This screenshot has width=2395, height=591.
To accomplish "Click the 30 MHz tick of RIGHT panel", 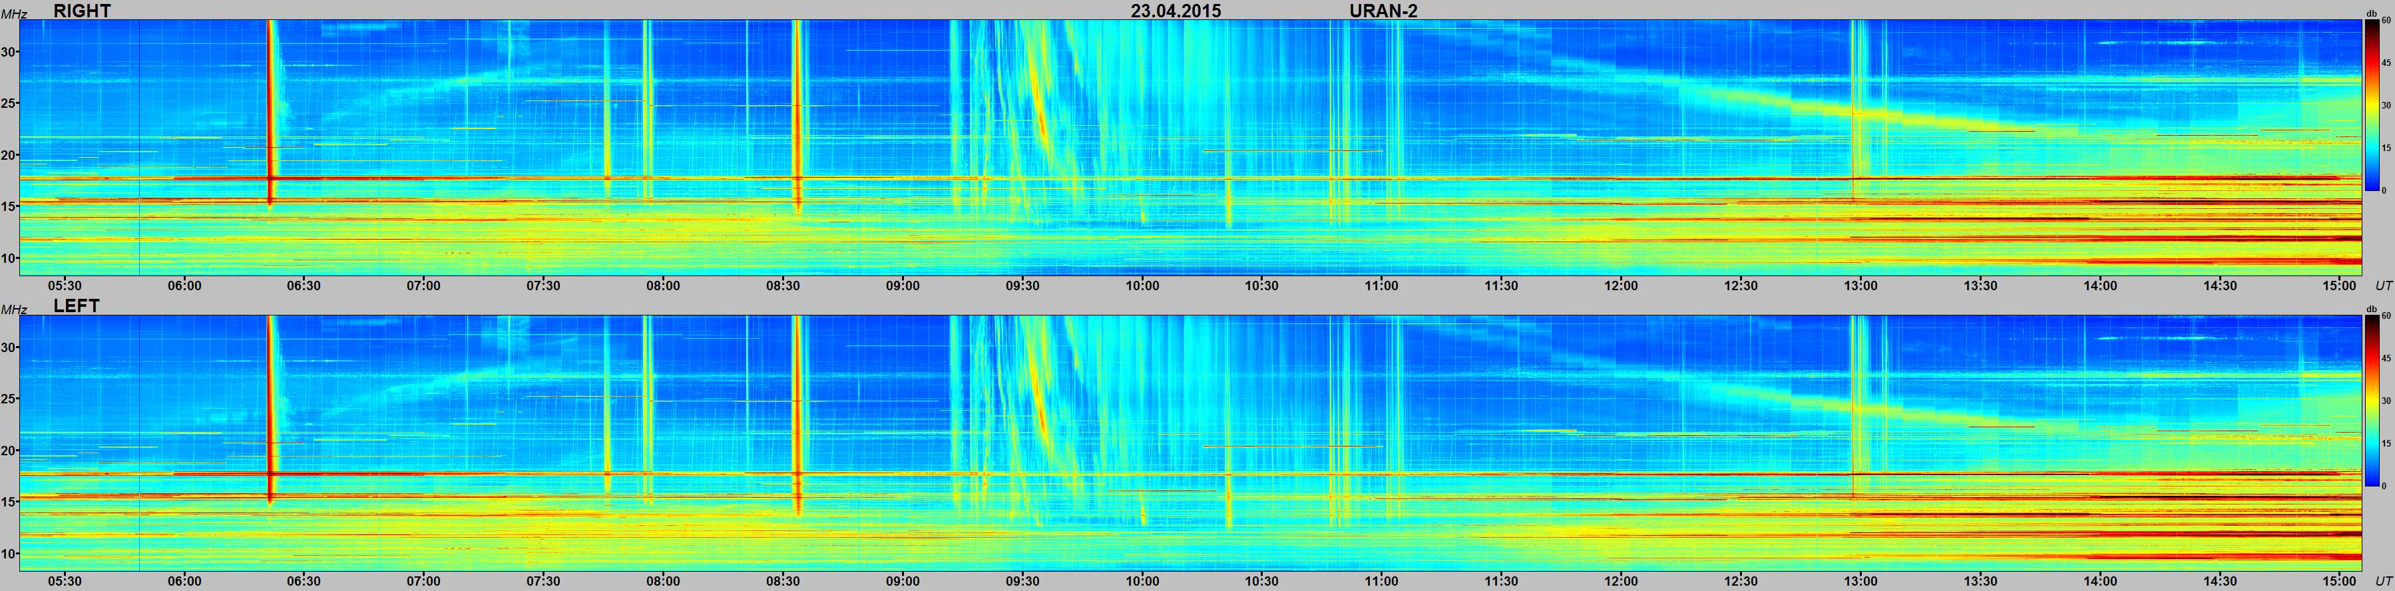I will (9, 52).
